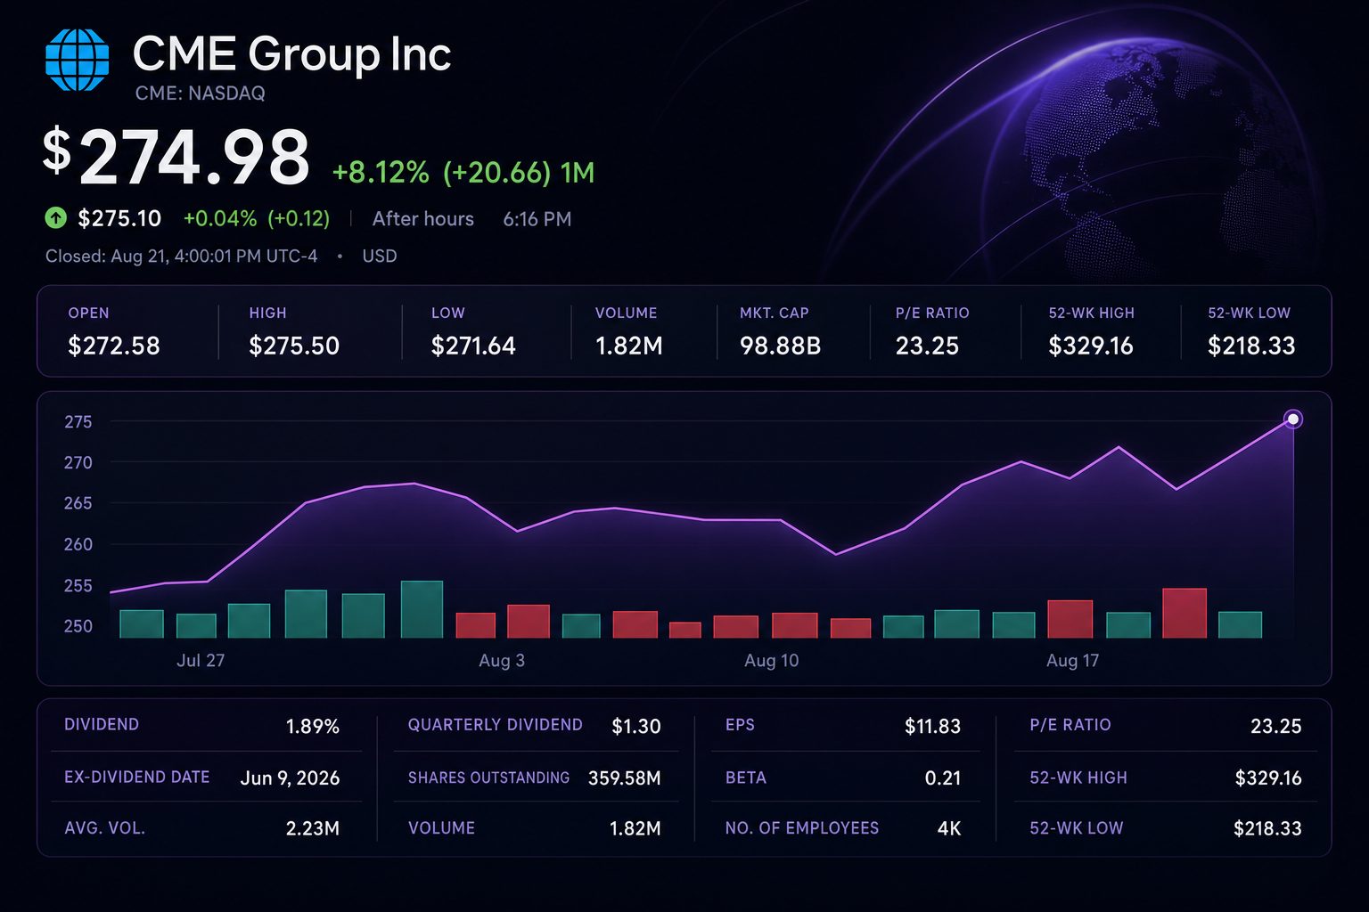1369x912 pixels.
Task: Click the 4K employees value
Action: click(949, 829)
